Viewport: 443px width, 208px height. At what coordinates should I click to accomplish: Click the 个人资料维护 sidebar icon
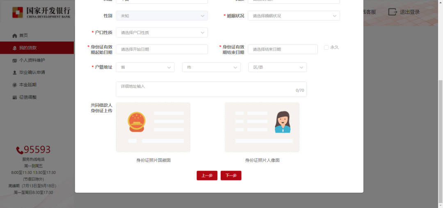click(15, 60)
